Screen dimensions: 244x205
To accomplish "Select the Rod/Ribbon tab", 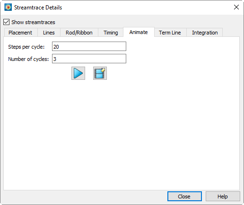I will [x=79, y=33].
